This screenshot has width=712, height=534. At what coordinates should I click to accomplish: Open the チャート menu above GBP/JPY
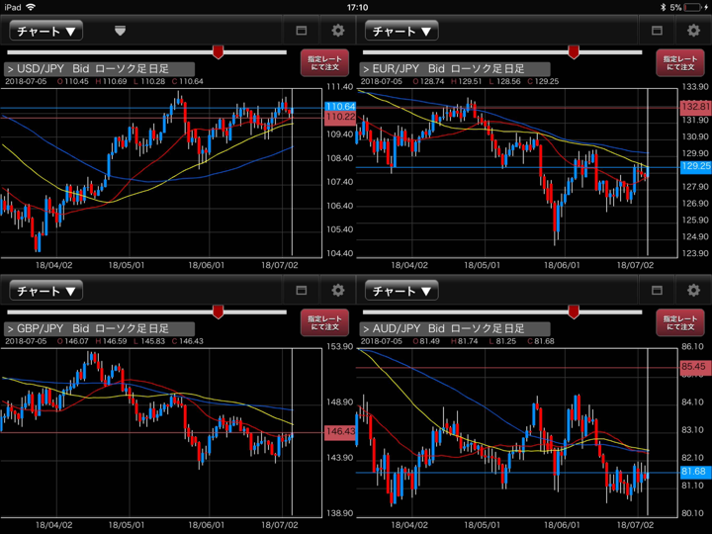[46, 291]
